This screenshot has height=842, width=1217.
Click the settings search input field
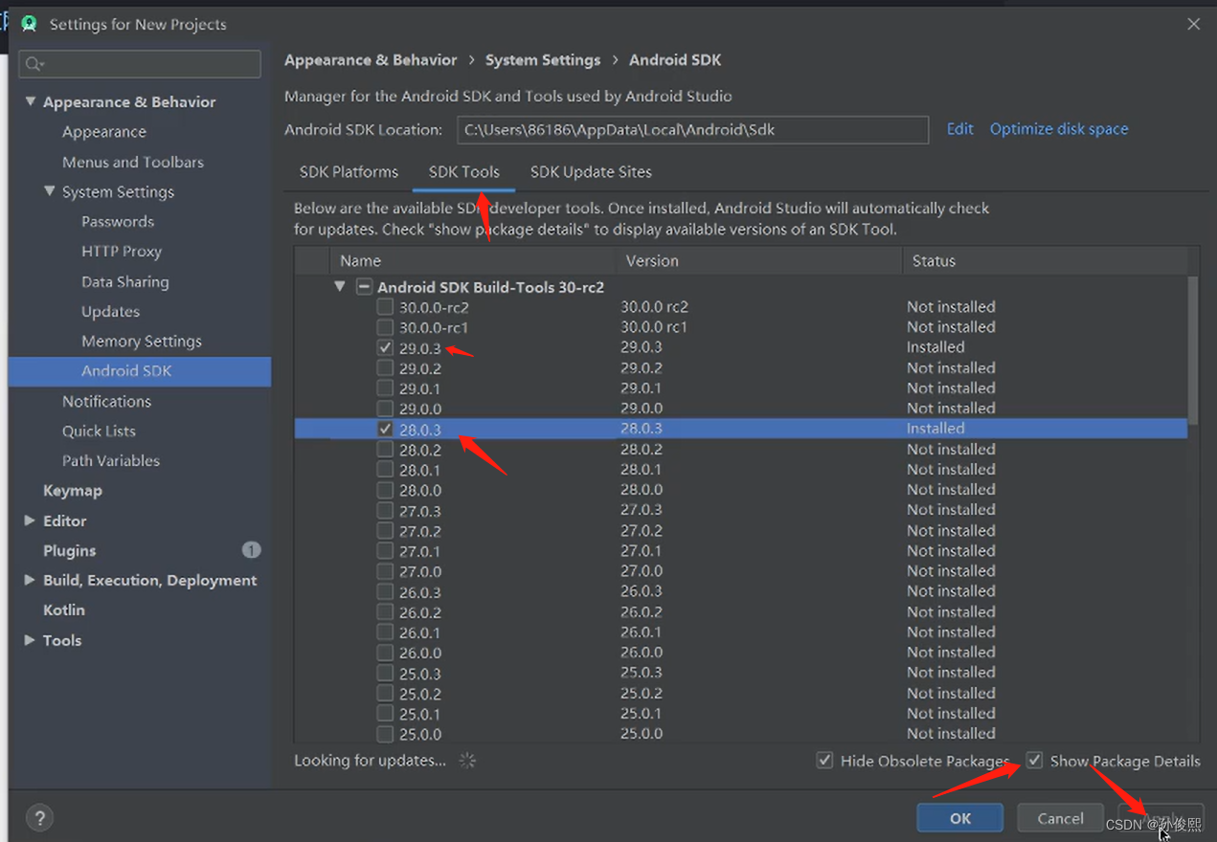coord(140,64)
